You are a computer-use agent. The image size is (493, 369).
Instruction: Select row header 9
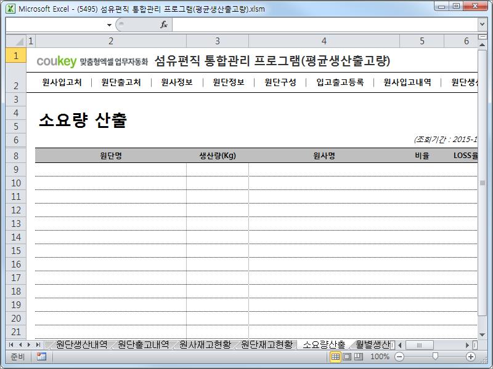(16, 170)
